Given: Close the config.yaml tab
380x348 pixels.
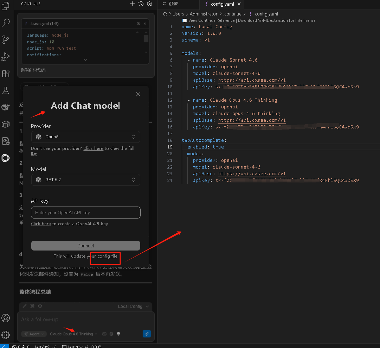Looking at the screenshot, I should pyautogui.click(x=239, y=4).
